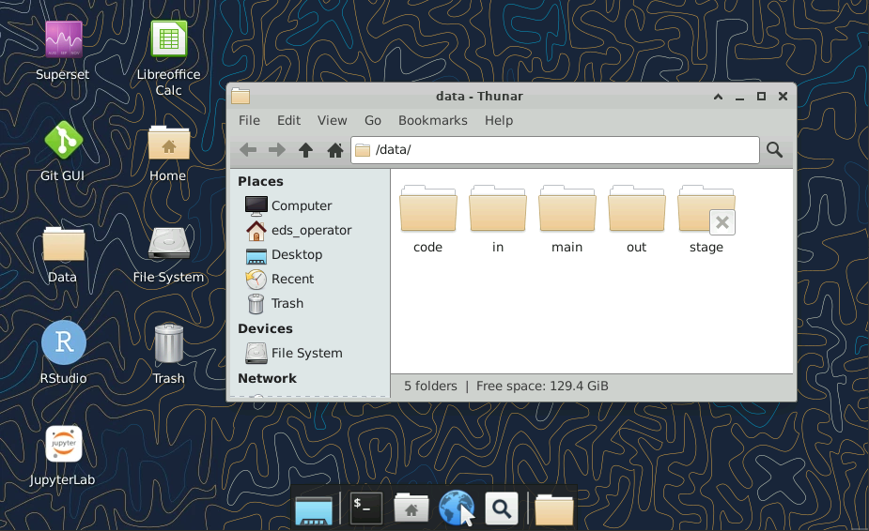
Task: Open the Go menu
Action: click(x=372, y=120)
